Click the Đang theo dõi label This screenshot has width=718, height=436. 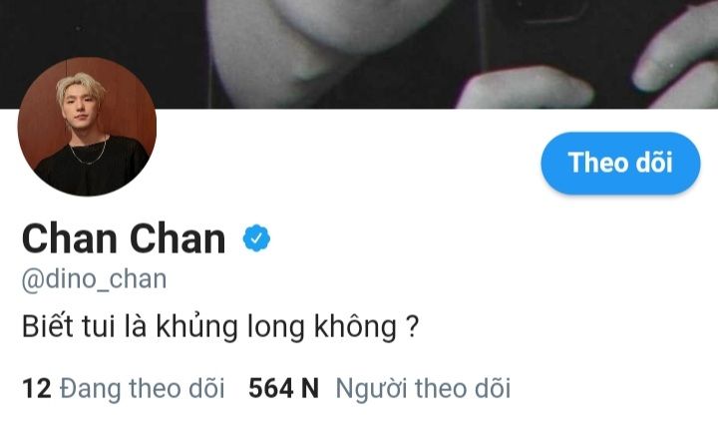pos(143,388)
